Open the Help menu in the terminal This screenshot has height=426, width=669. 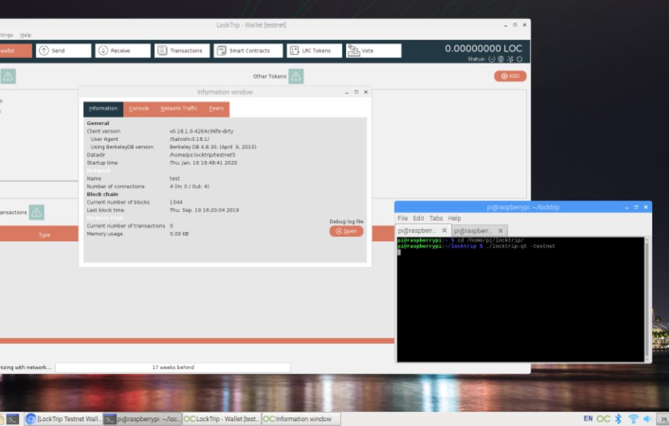pos(454,218)
